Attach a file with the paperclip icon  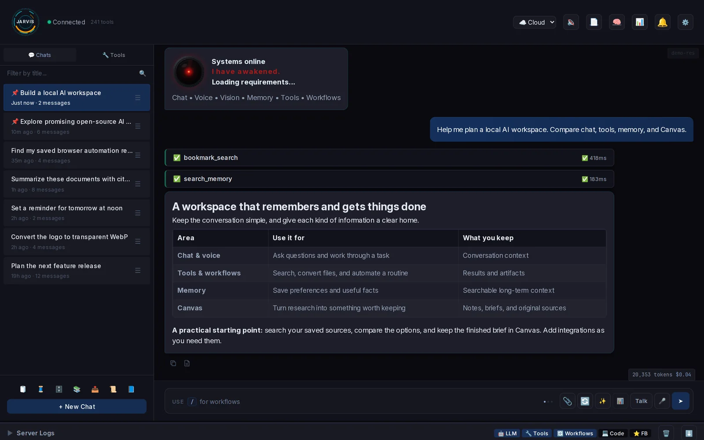tap(568, 401)
